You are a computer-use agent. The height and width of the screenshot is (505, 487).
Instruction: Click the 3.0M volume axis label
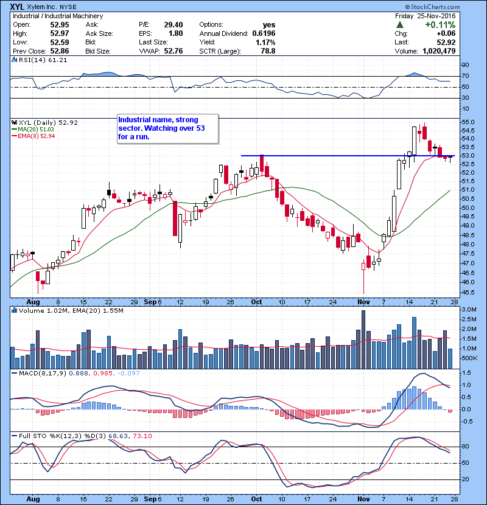(x=469, y=310)
